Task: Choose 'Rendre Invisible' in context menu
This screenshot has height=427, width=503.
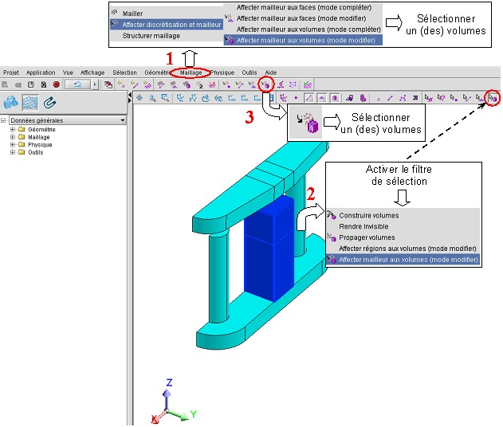Action: pyautogui.click(x=363, y=226)
